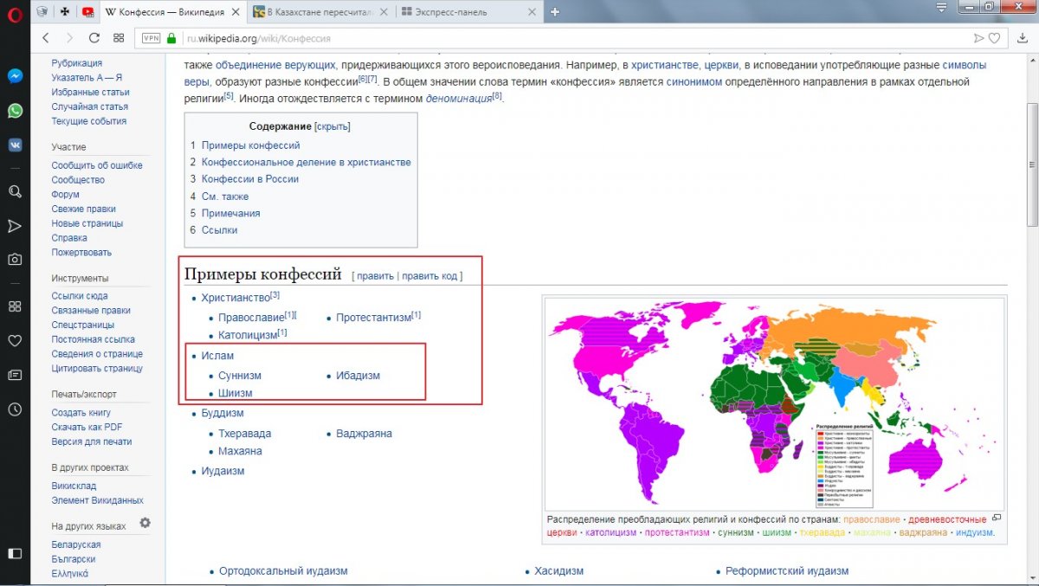This screenshot has width=1039, height=586.
Task: Open instant search from the sidebar
Action: pyautogui.click(x=15, y=191)
